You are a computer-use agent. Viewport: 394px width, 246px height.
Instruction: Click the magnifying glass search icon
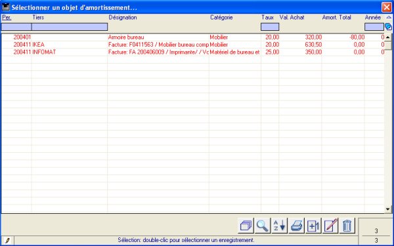coord(262,226)
